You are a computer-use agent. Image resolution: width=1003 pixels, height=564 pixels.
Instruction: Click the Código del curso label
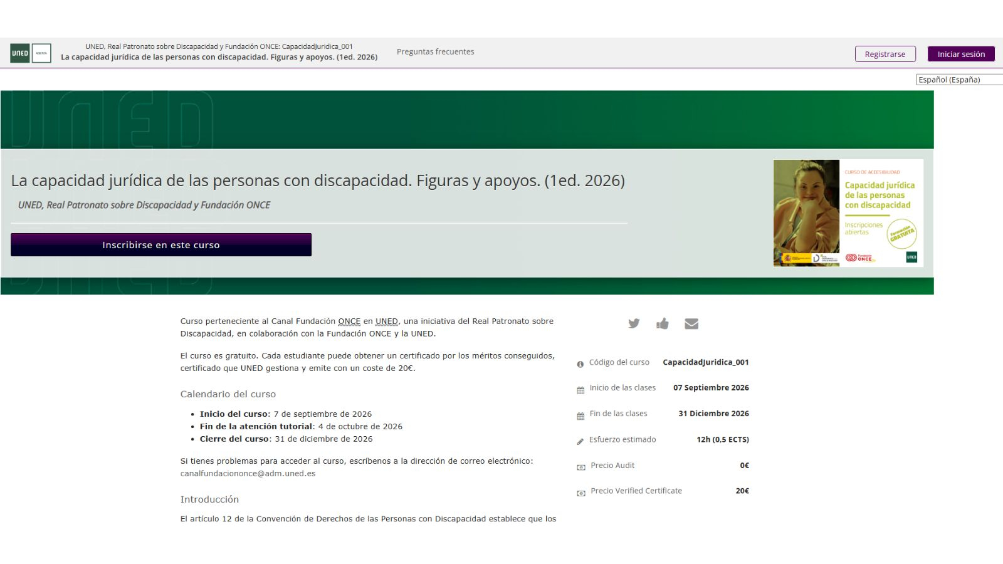(x=619, y=362)
